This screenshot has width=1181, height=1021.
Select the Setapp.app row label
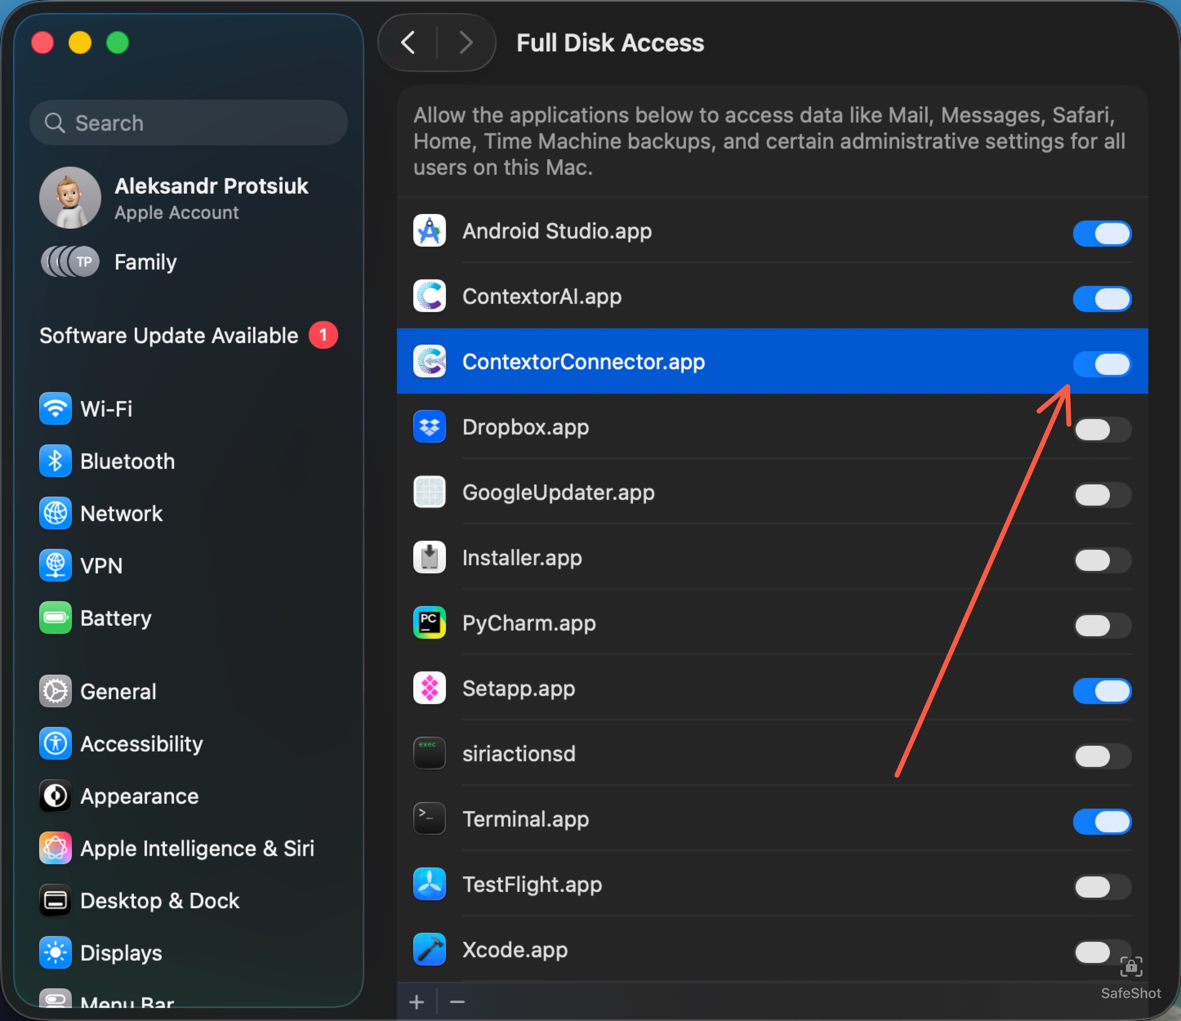tap(519, 689)
